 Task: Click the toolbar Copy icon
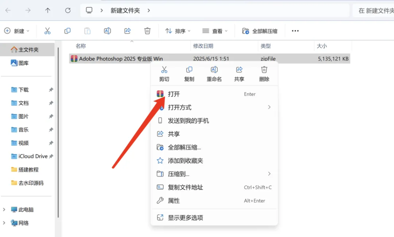tap(67, 31)
